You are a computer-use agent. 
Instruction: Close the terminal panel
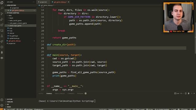pos(194,94)
